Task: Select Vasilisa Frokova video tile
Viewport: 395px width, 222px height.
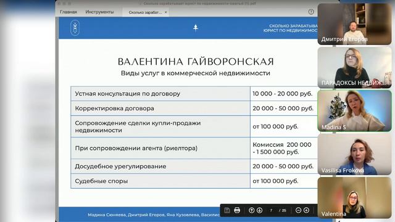Action: 354,154
